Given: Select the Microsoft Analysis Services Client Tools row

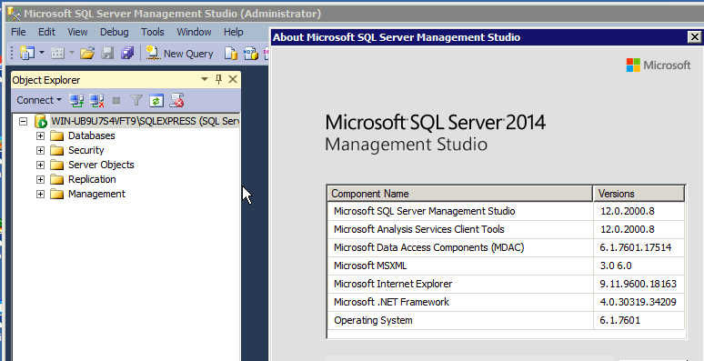Looking at the screenshot, I should tap(506, 229).
